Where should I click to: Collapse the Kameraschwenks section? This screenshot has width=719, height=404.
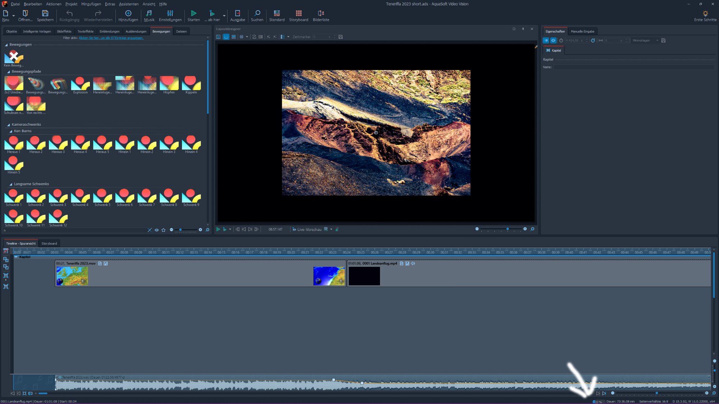click(x=8, y=125)
